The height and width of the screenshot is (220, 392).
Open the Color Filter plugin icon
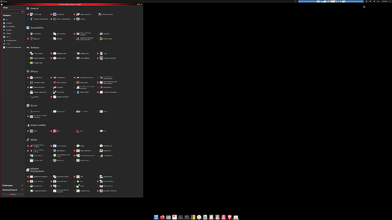[31, 33]
